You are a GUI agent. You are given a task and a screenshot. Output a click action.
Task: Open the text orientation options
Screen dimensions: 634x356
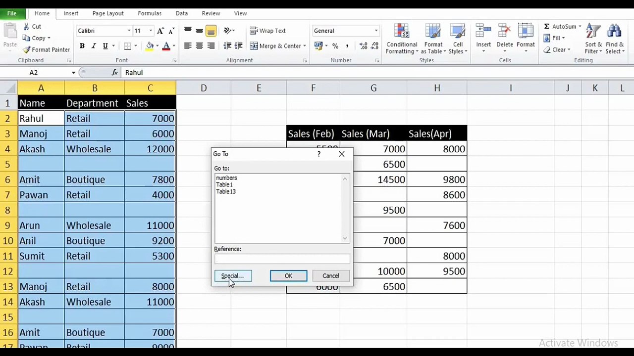point(229,31)
